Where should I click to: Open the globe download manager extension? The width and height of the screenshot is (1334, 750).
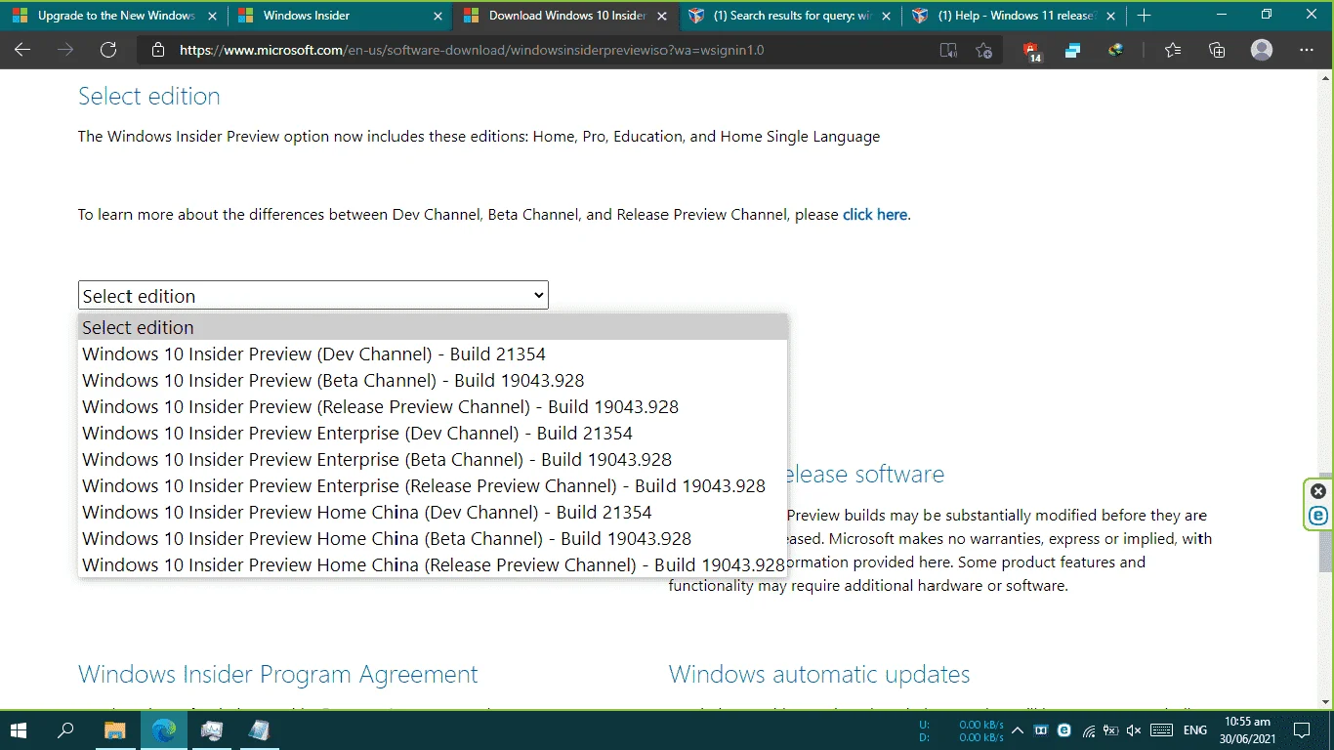1115,51
